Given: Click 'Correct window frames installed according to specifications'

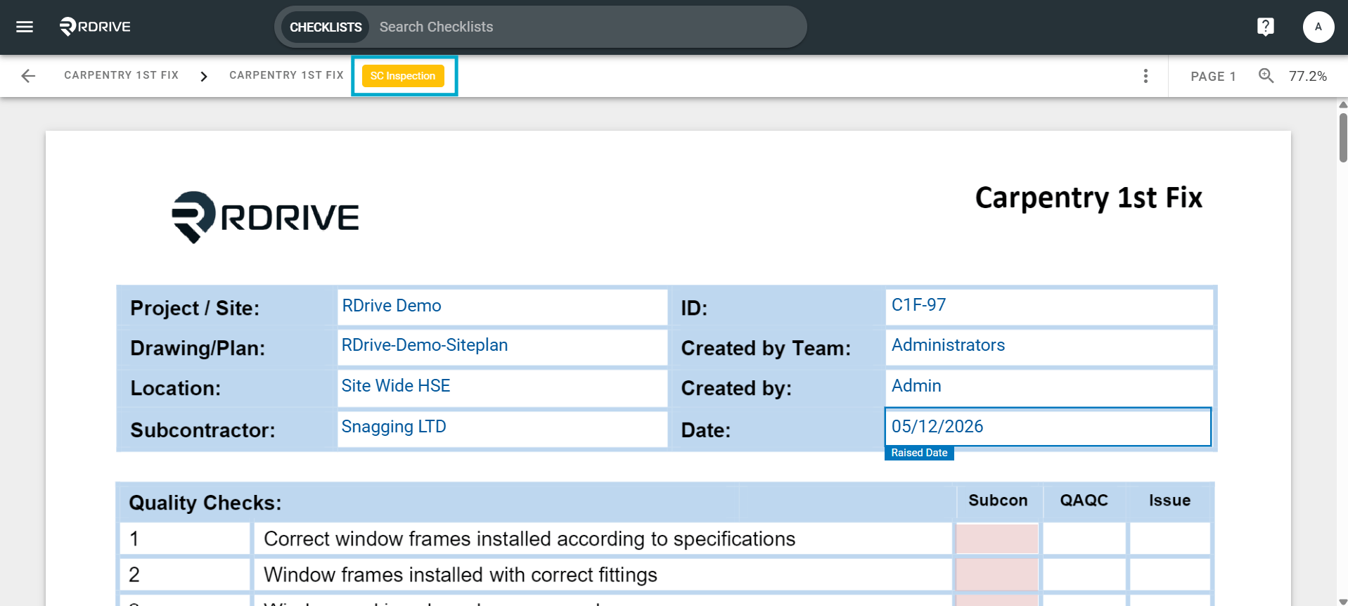Looking at the screenshot, I should 529,539.
